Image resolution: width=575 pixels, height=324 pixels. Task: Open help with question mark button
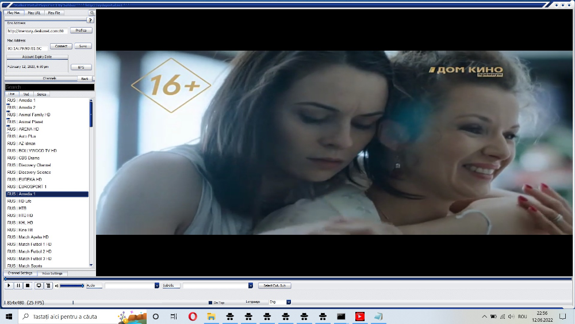click(x=90, y=20)
